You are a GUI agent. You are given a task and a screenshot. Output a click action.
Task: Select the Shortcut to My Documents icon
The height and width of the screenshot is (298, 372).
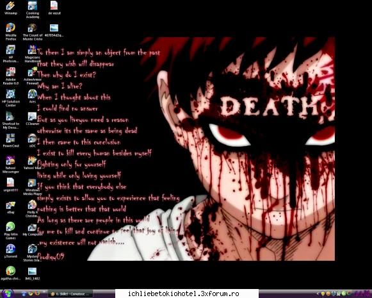click(x=11, y=120)
